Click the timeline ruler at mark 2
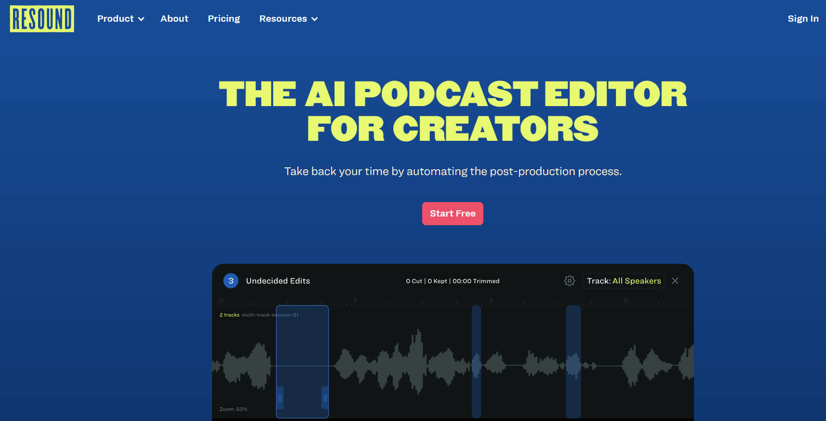Screen dimensions: 826x421 click(x=491, y=302)
